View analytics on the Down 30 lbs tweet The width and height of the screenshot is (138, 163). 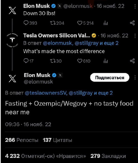click(x=106, y=23)
